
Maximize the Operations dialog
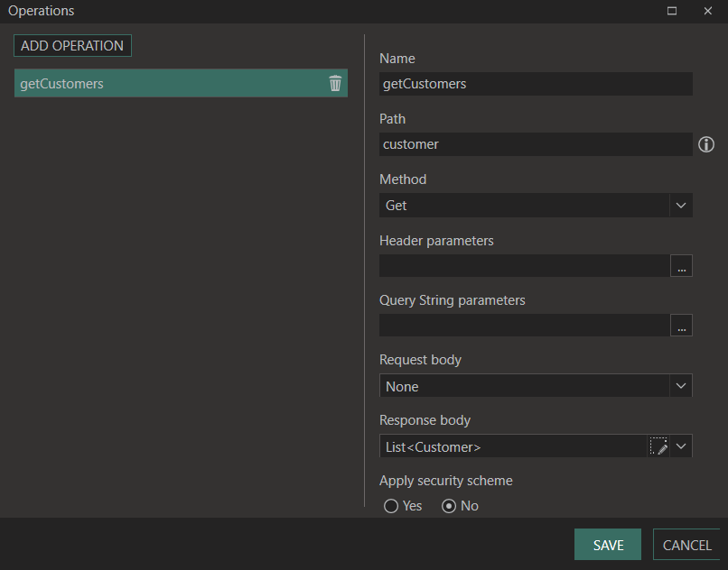click(x=672, y=11)
